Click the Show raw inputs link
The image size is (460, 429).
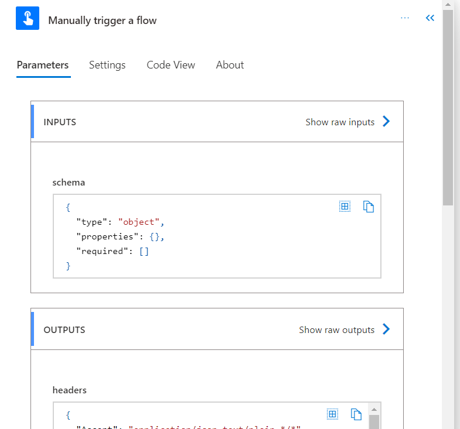[340, 122]
